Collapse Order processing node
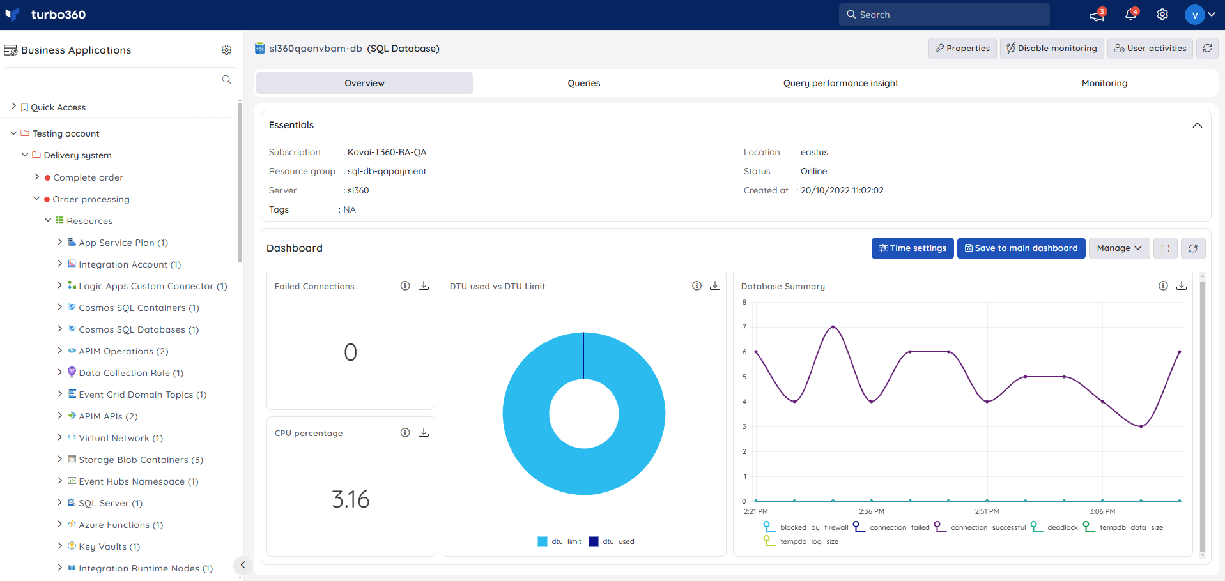Screen dimensions: 1225x581 (x=36, y=199)
